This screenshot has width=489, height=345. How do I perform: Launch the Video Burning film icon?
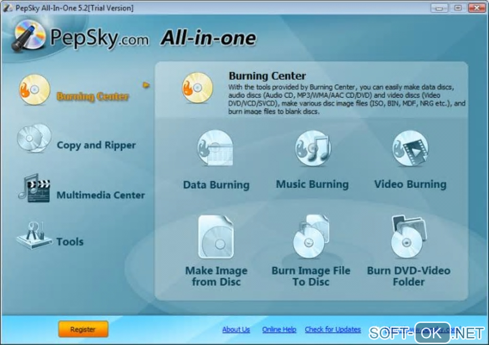[x=410, y=148]
